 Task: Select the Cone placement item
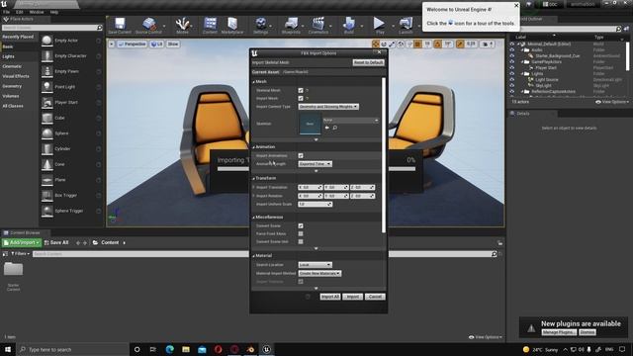(x=71, y=164)
